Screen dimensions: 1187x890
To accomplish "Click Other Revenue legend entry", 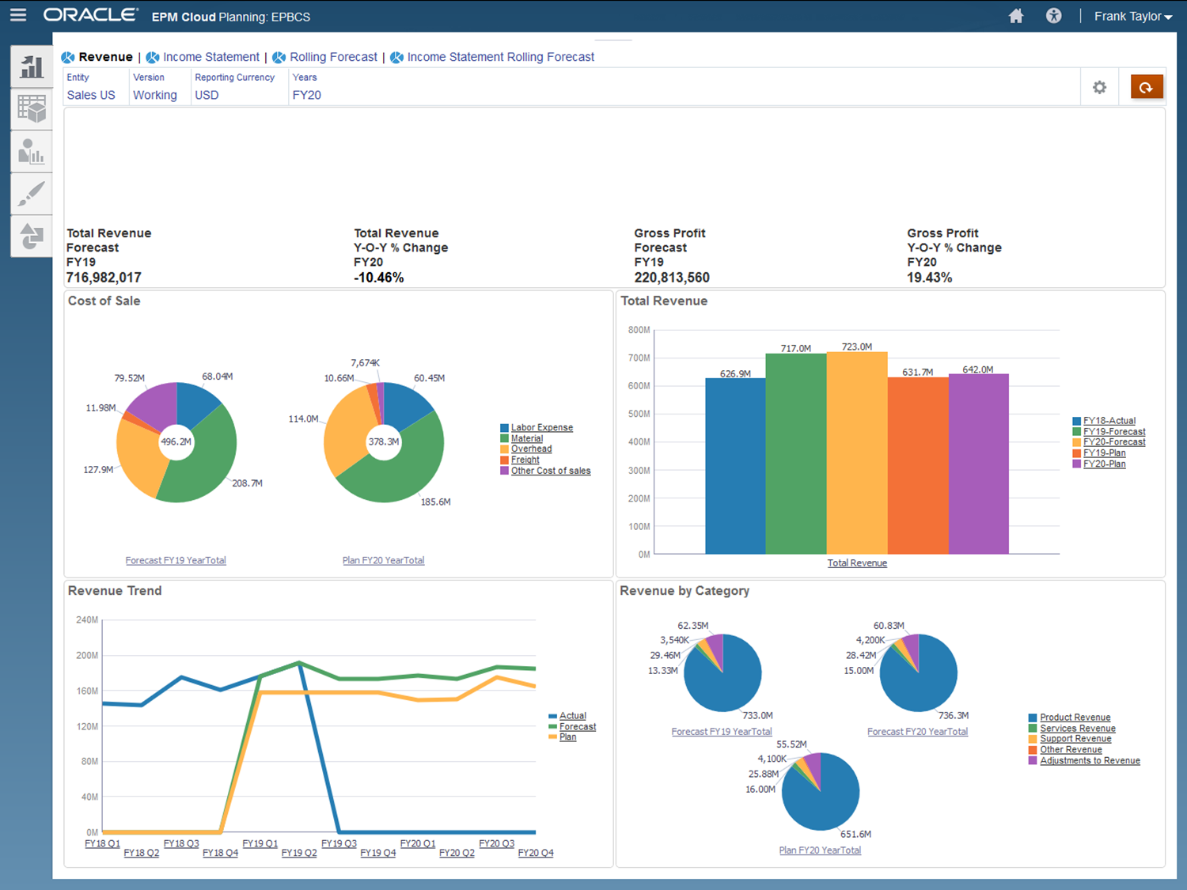I will tap(1071, 749).
